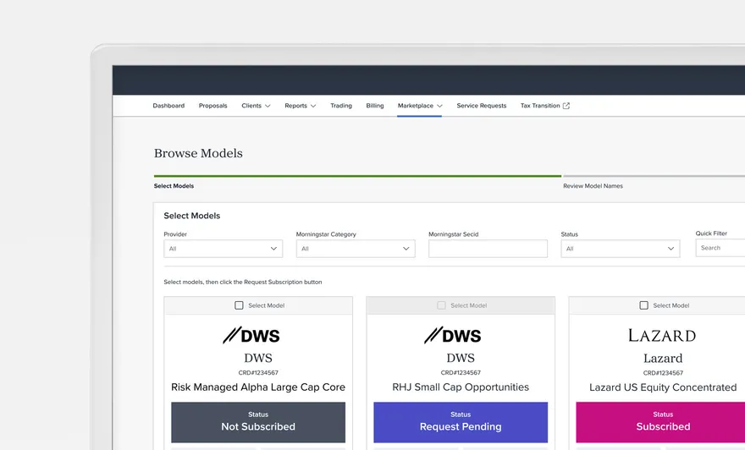Go to Review Model Names step
This screenshot has width=745, height=450.
tap(593, 186)
